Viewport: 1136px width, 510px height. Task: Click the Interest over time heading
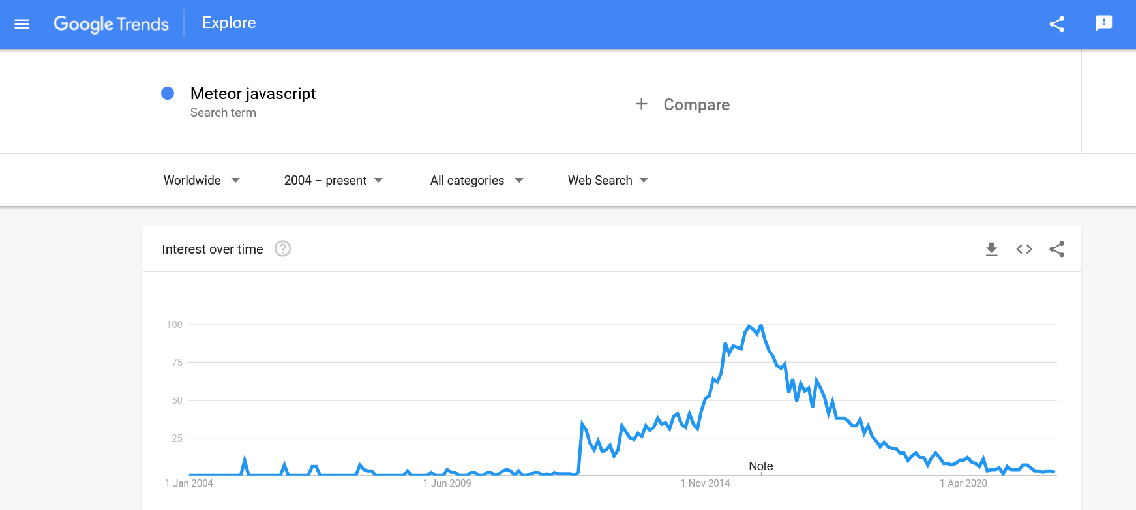213,249
